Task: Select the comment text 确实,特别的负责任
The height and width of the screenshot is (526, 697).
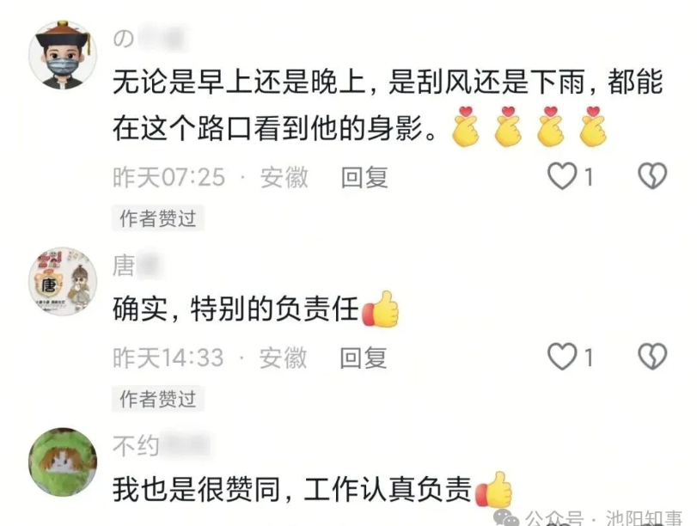Action: [235, 309]
